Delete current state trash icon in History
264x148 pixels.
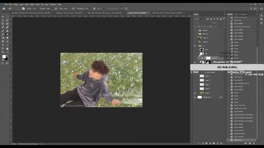click(x=254, y=143)
